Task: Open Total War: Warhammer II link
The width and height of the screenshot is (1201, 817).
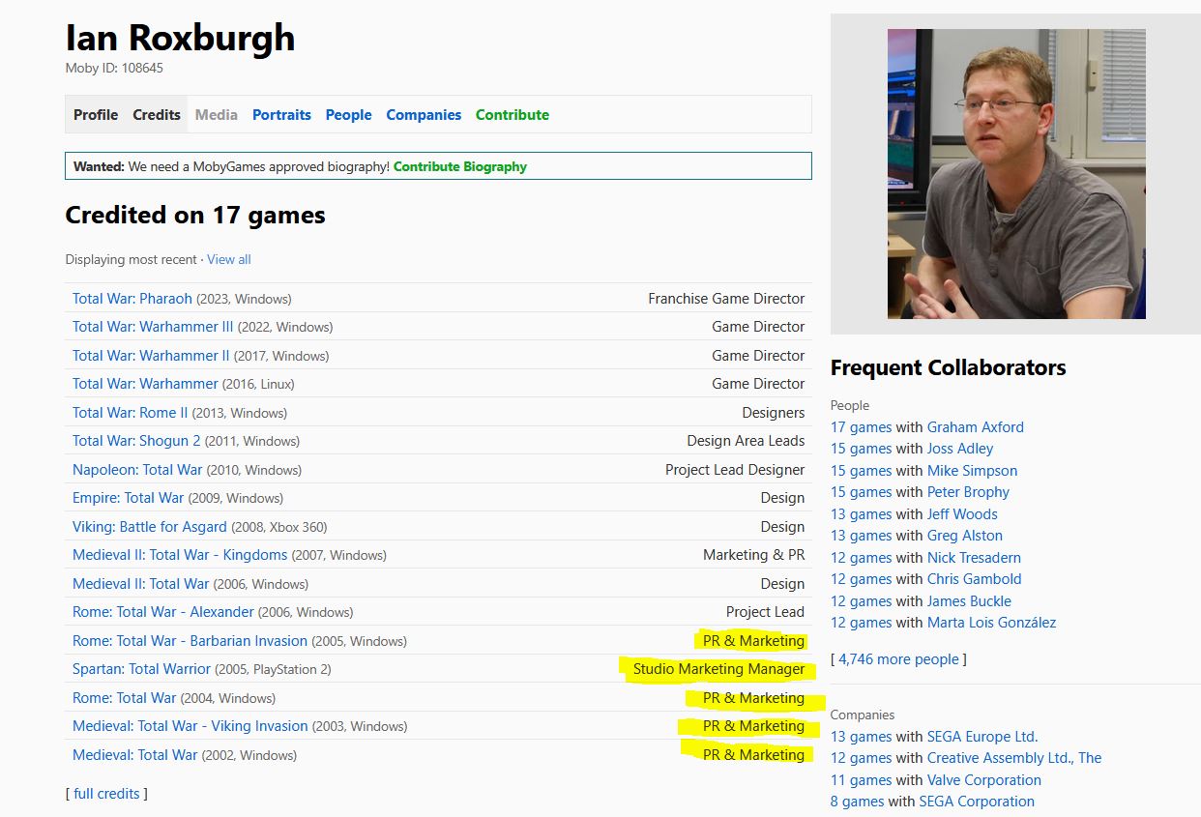Action: 151,356
